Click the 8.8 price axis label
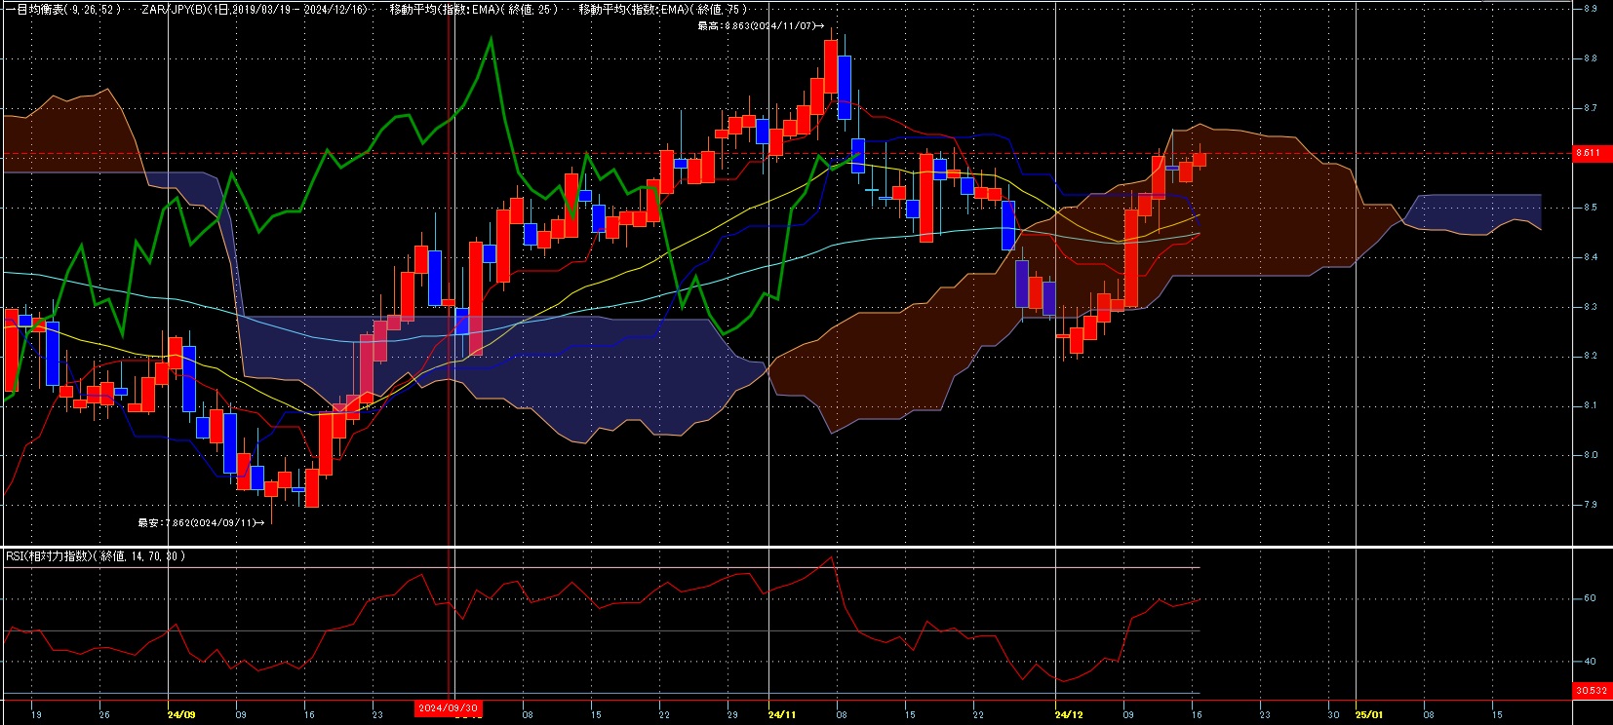This screenshot has height=725, width=1613. (1591, 58)
